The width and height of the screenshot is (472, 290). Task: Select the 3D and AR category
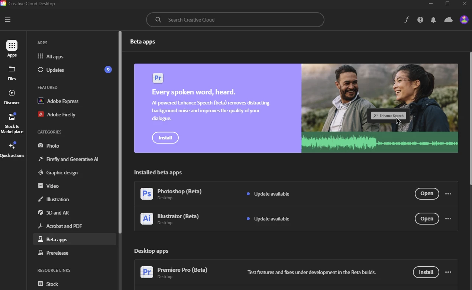click(75, 213)
